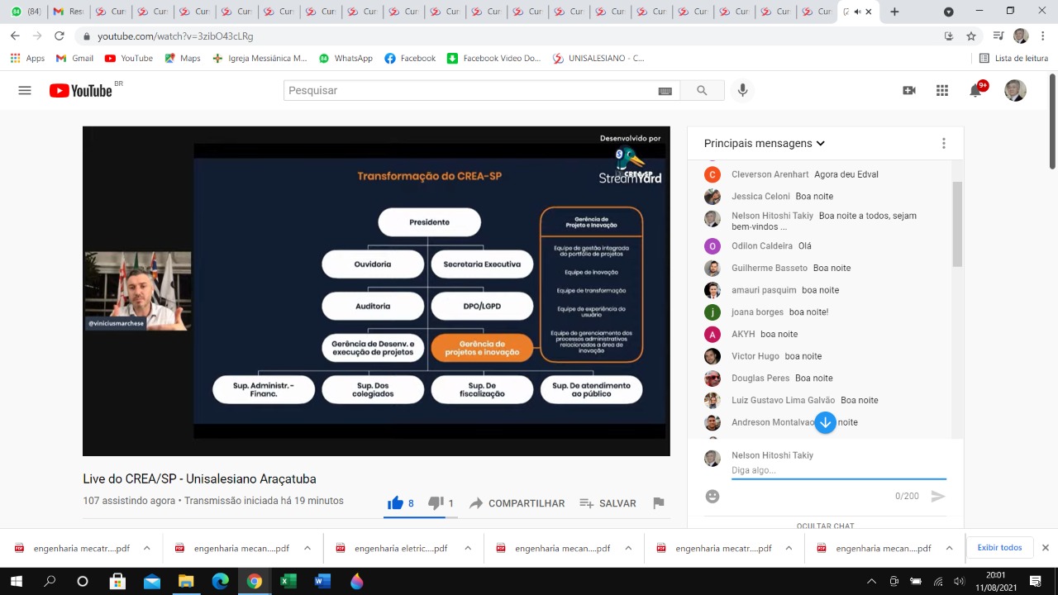
Task: Open the Maps bookmark
Action: (x=183, y=59)
